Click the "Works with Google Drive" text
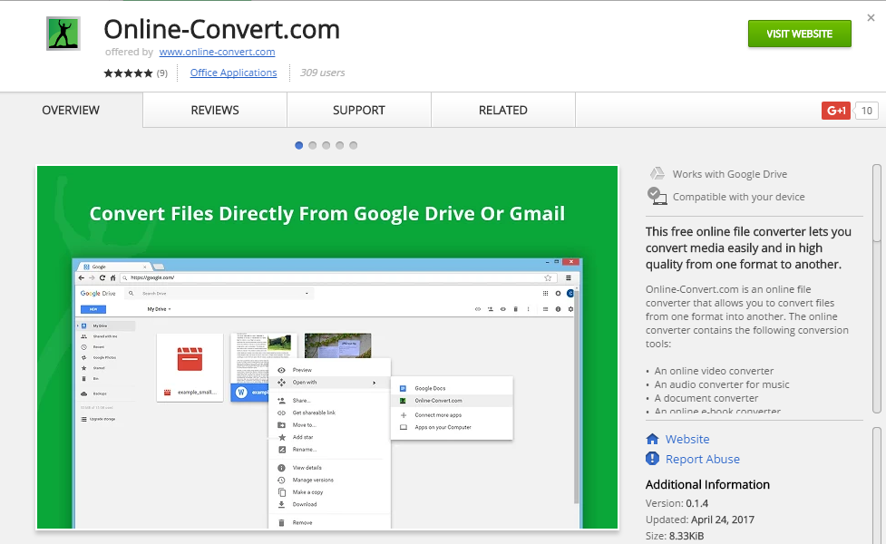The height and width of the screenshot is (544, 886). point(729,174)
